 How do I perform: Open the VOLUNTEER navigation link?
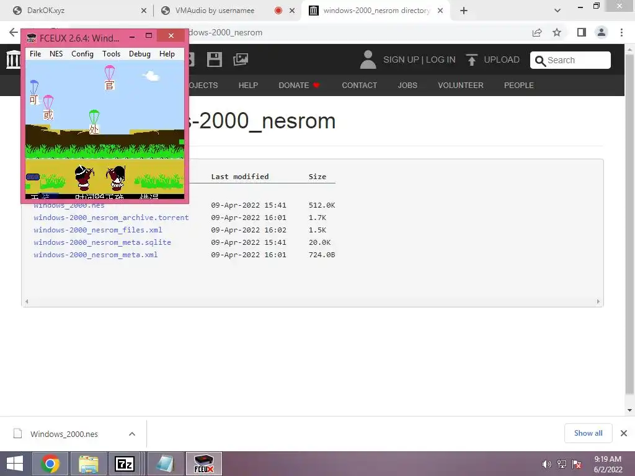click(x=461, y=86)
